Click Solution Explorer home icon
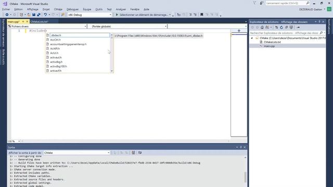Image resolution: width=333 pixels, height=187 pixels. point(262,28)
